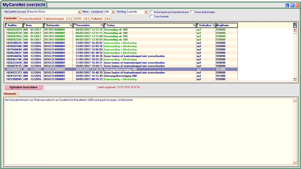Click the grid options icon at table top-right
The height and width of the screenshot is (169, 301).
coord(295,25)
